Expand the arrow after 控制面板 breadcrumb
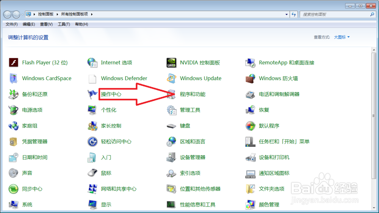The width and height of the screenshot is (379, 213). (x=57, y=14)
